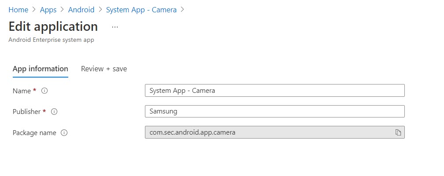Open the ellipsis menu beside Edit application

[x=115, y=26]
